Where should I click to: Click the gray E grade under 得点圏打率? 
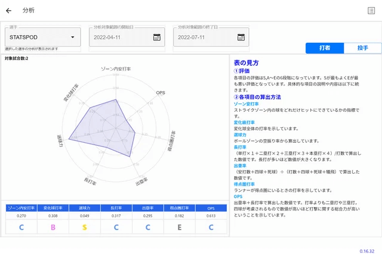click(179, 227)
